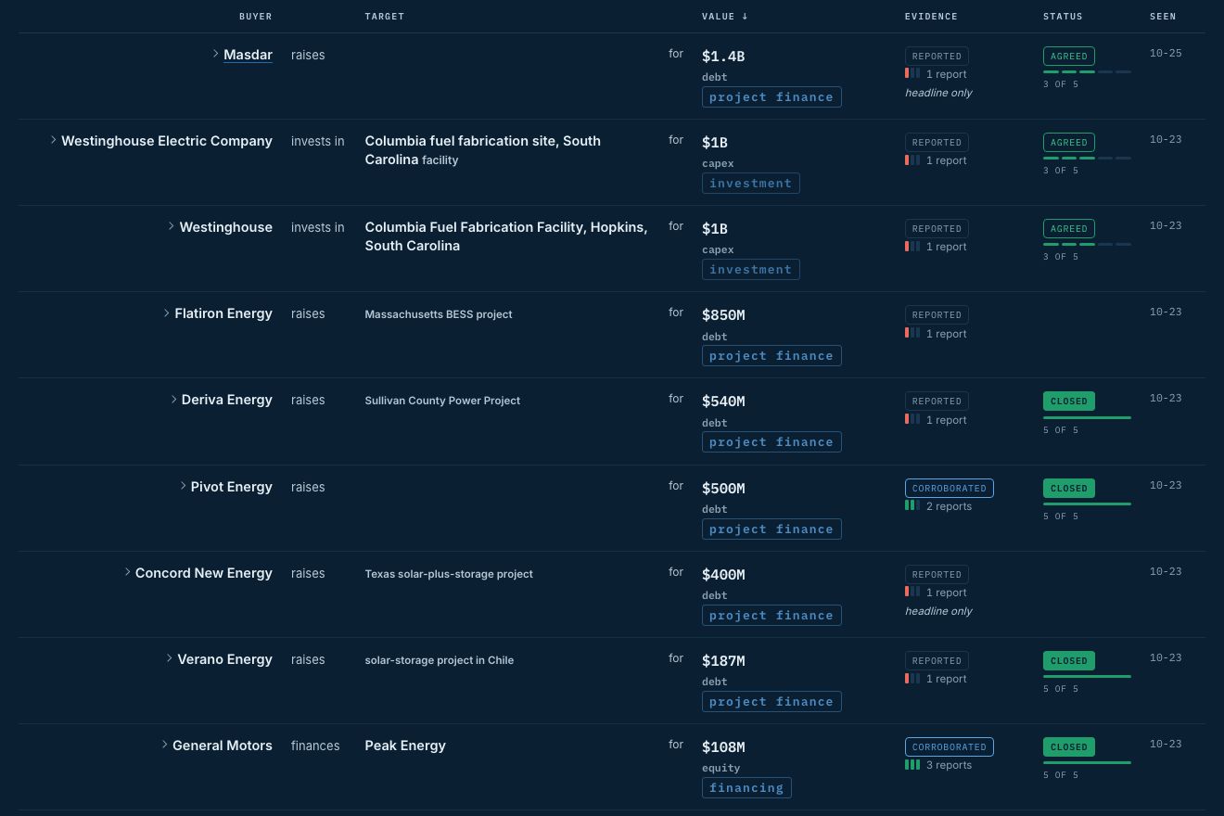Sort the table by the VALUE column

click(x=725, y=17)
